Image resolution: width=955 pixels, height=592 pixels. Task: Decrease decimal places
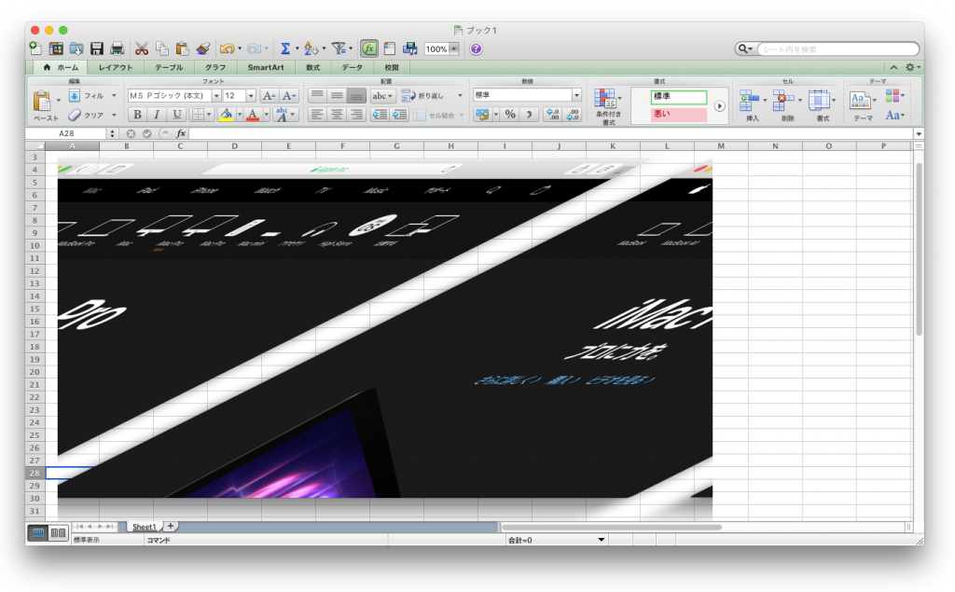coord(573,114)
